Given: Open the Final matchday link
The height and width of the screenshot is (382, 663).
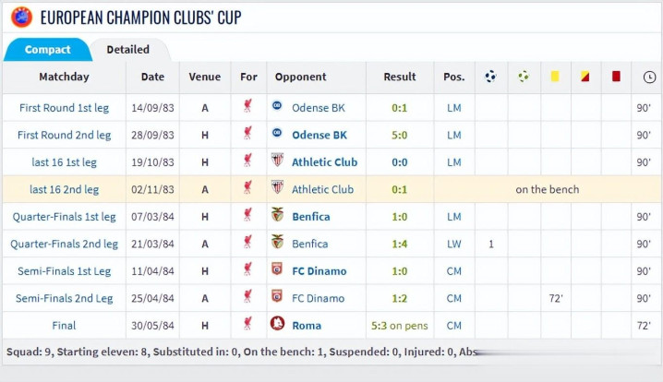Looking at the screenshot, I should tap(64, 326).
